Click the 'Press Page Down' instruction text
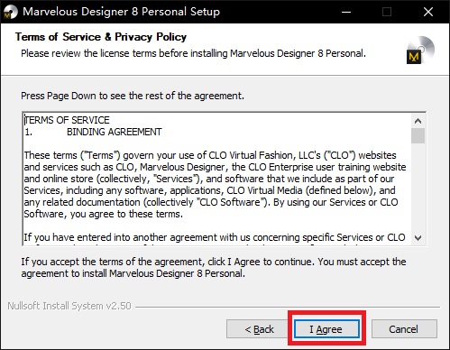This screenshot has width=450, height=350. (133, 96)
